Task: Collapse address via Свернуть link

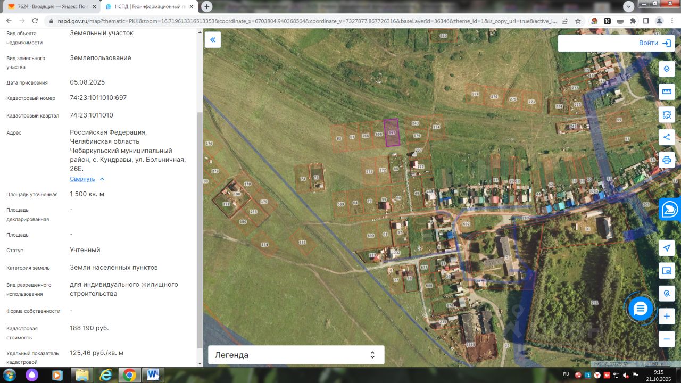Action: point(82,179)
